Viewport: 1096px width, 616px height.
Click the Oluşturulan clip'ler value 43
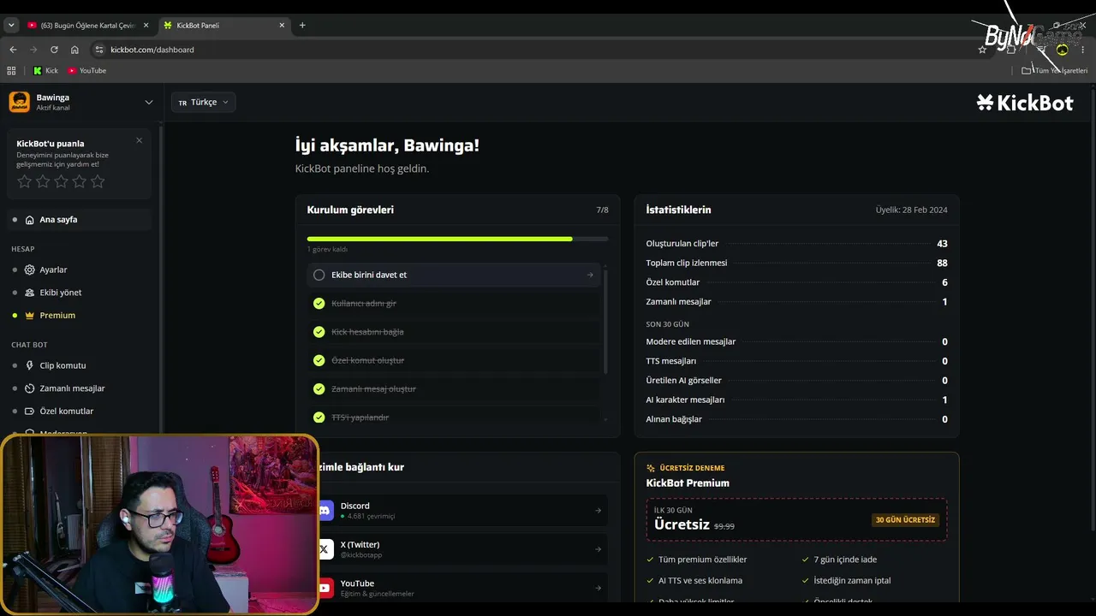click(x=942, y=244)
